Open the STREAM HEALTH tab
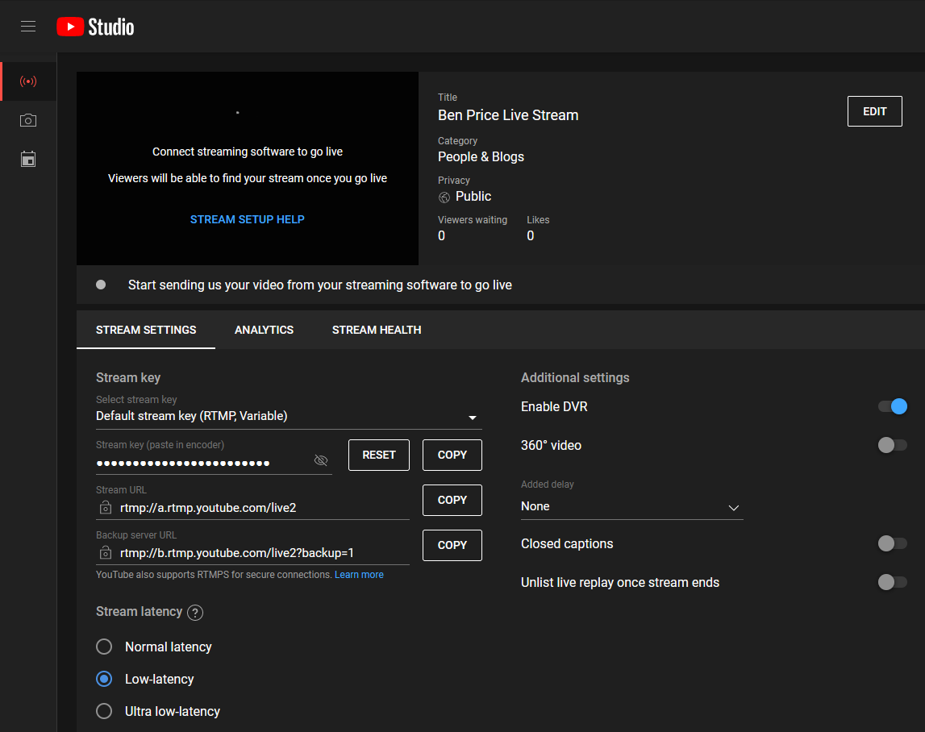This screenshot has width=925, height=732. (376, 330)
